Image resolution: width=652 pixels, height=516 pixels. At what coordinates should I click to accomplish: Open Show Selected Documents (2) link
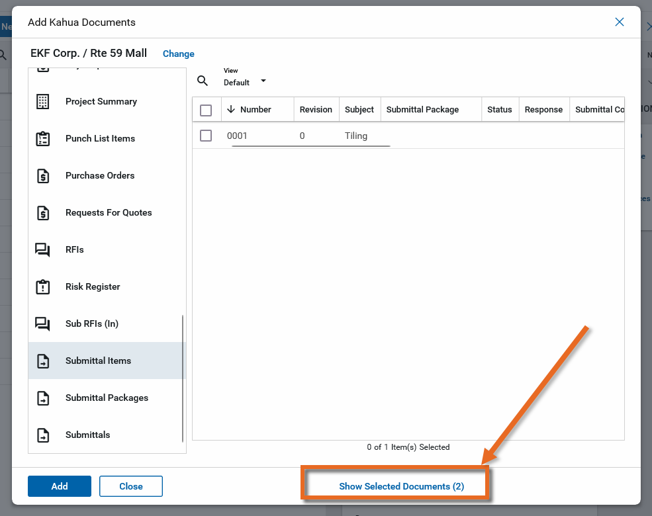401,486
